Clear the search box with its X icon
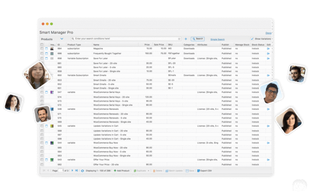Image resolution: width=310 pixels, height=194 pixels. point(179,39)
